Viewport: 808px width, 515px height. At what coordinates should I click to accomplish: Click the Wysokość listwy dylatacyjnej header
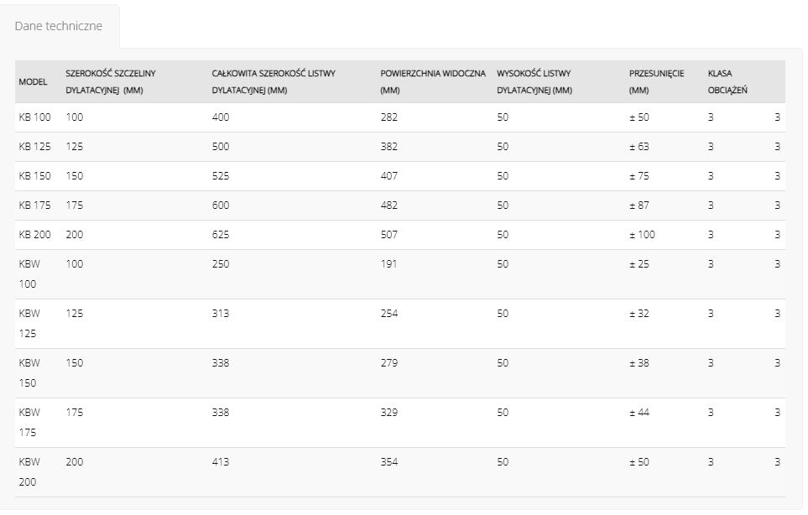[x=534, y=81]
